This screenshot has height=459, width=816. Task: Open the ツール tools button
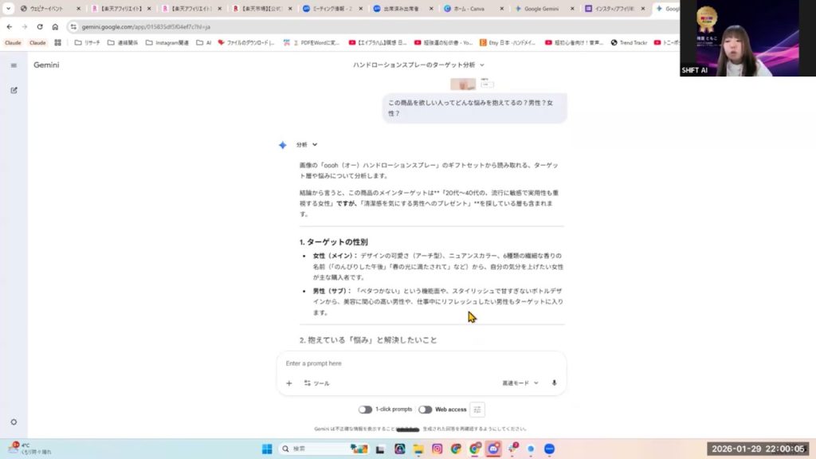tap(316, 383)
